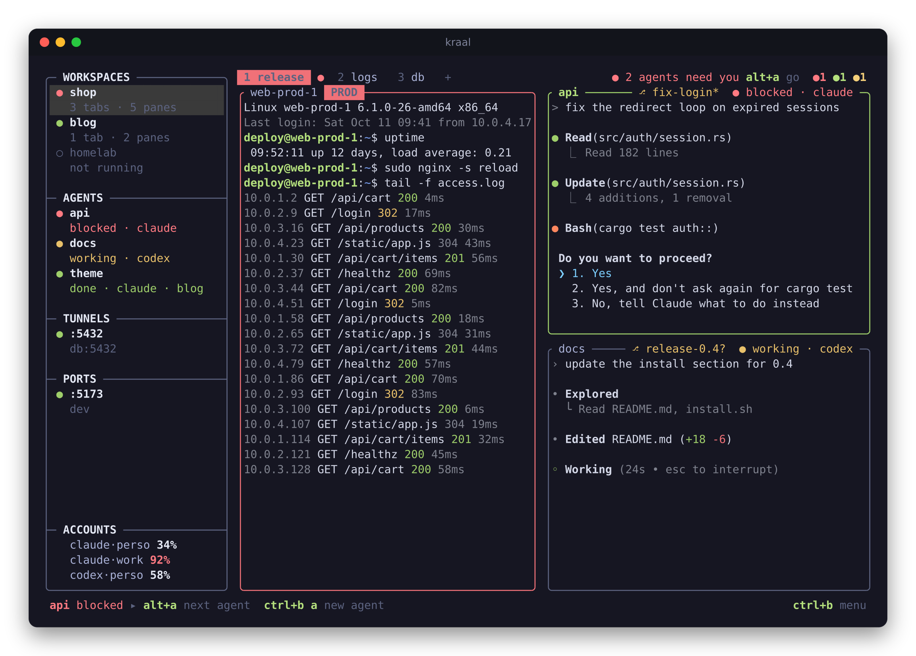Click 'ctrl+b a new agent' in status bar
Viewport: 916px width, 656px height.
point(324,605)
